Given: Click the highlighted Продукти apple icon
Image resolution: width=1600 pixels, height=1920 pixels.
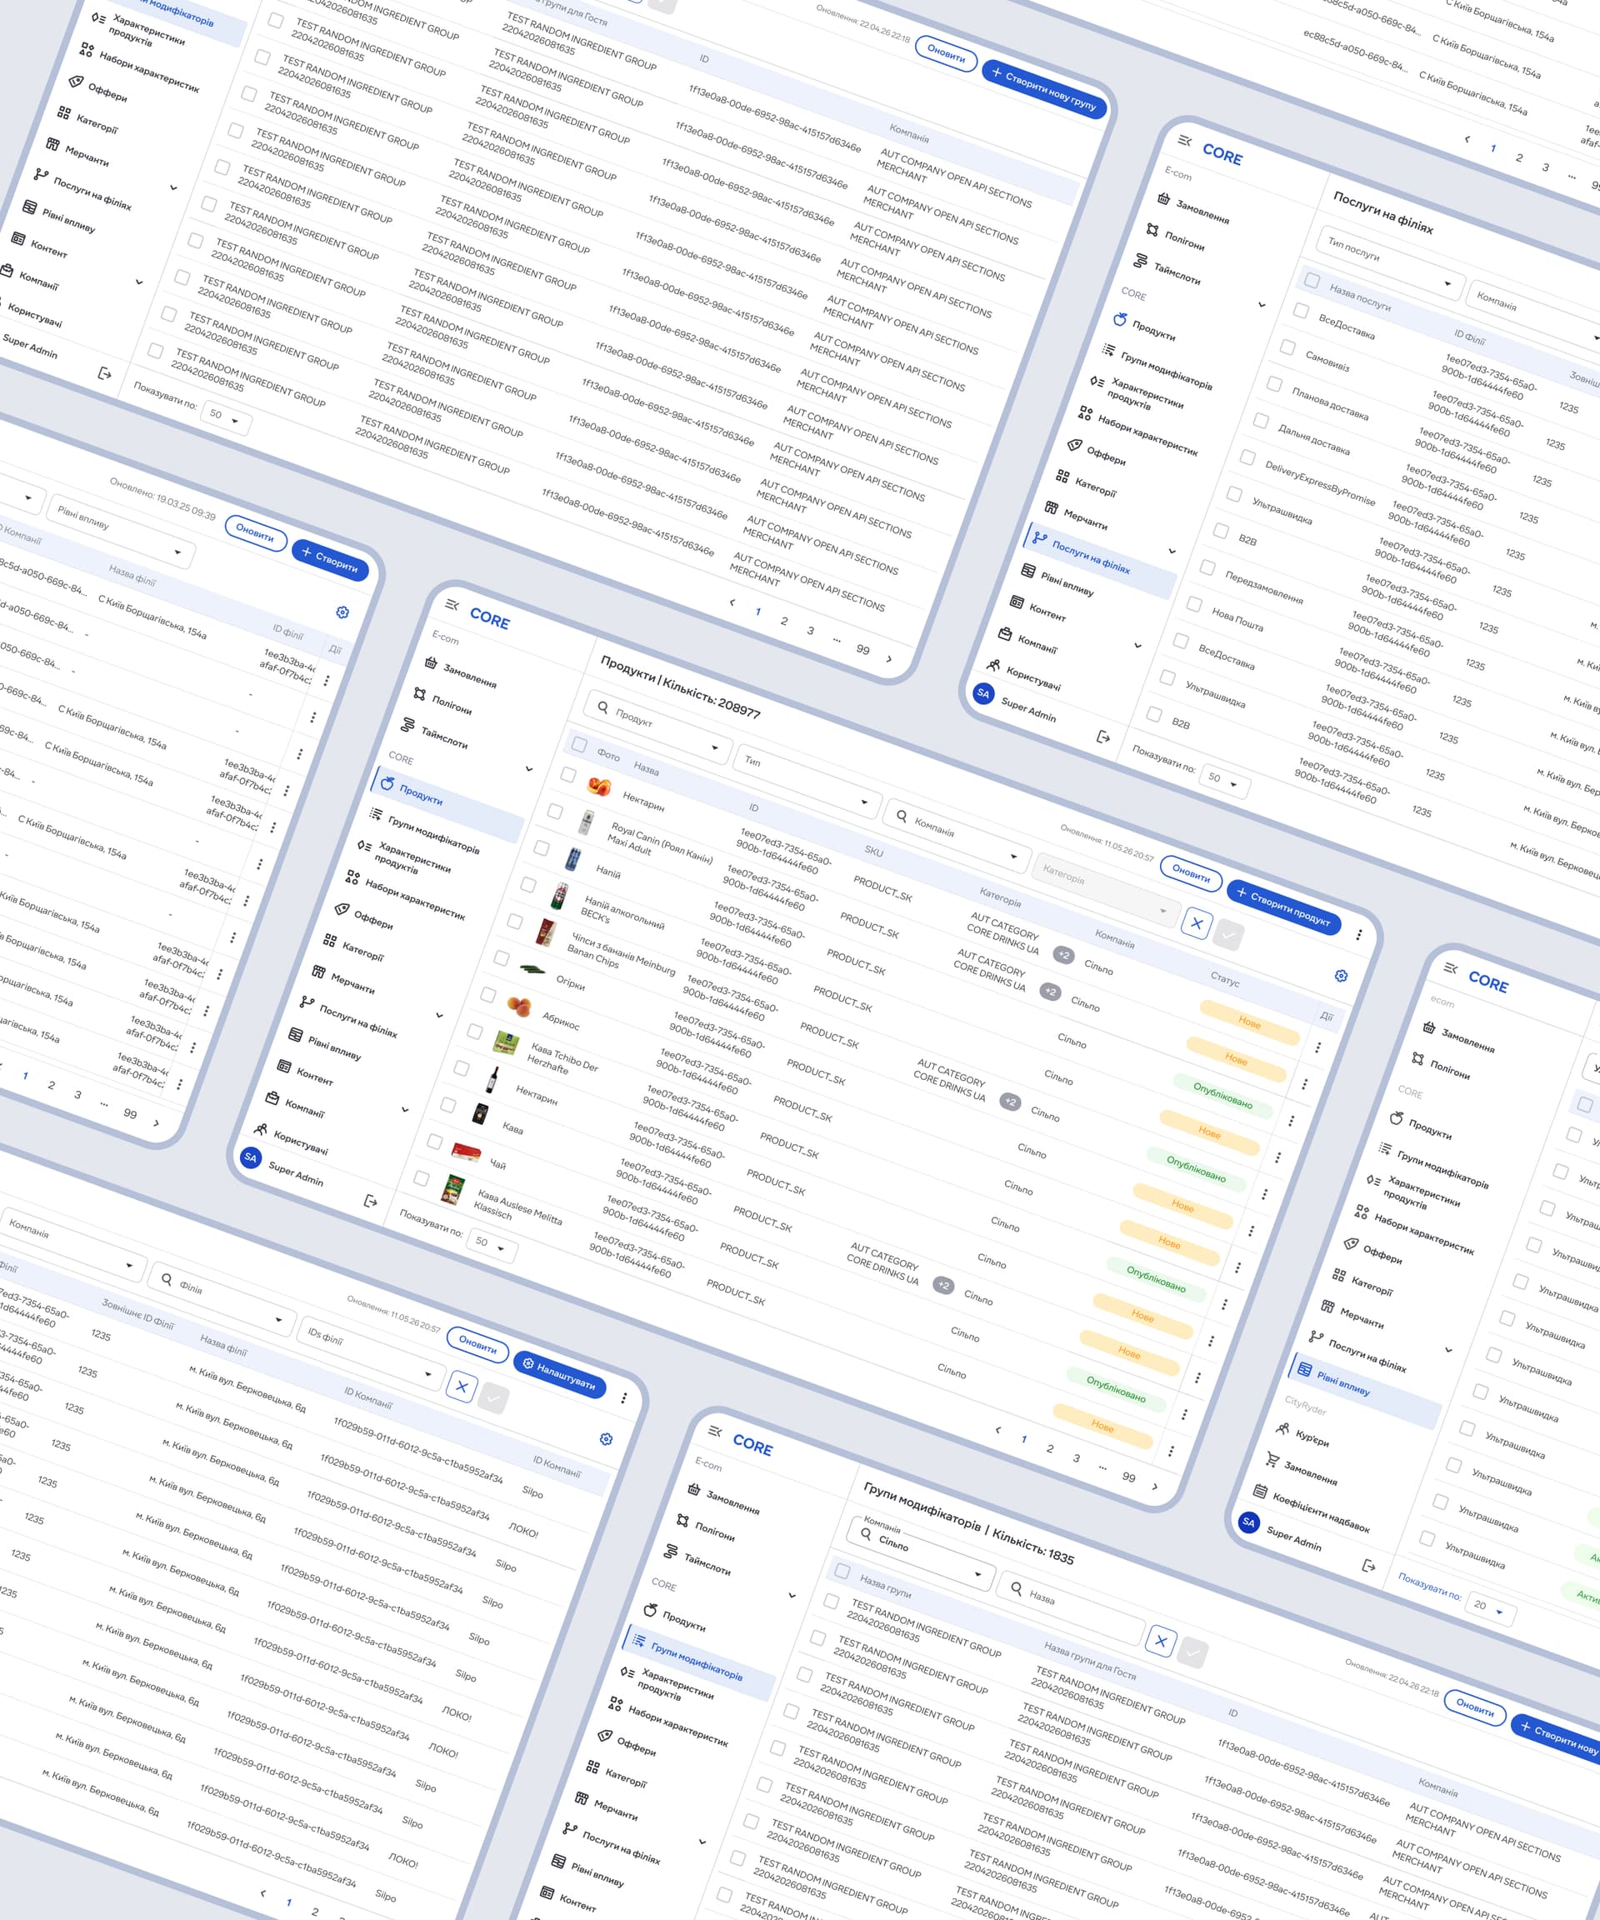Looking at the screenshot, I should coord(387,783).
